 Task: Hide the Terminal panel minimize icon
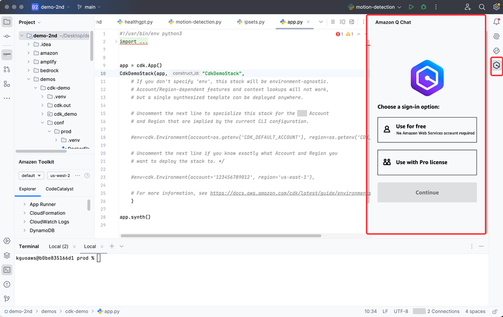point(481,246)
